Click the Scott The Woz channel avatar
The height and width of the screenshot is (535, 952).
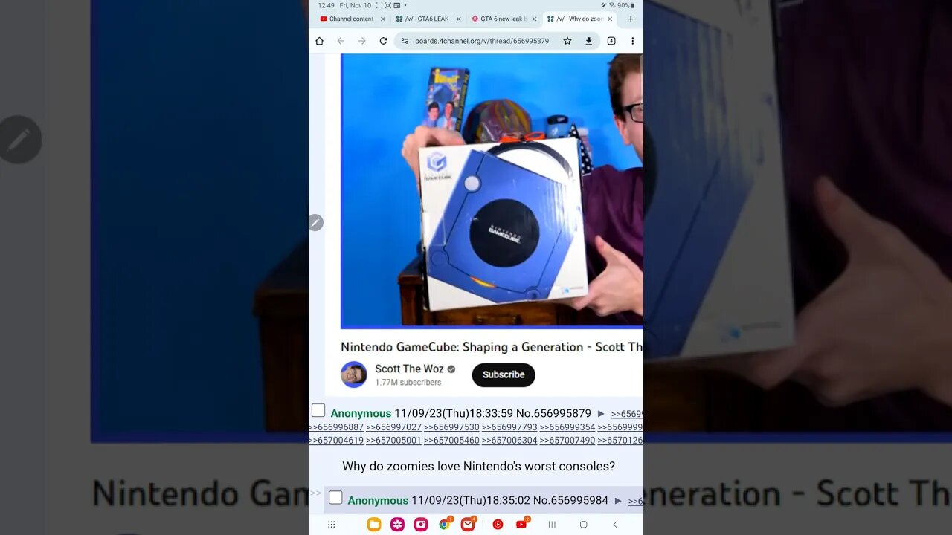click(x=354, y=374)
